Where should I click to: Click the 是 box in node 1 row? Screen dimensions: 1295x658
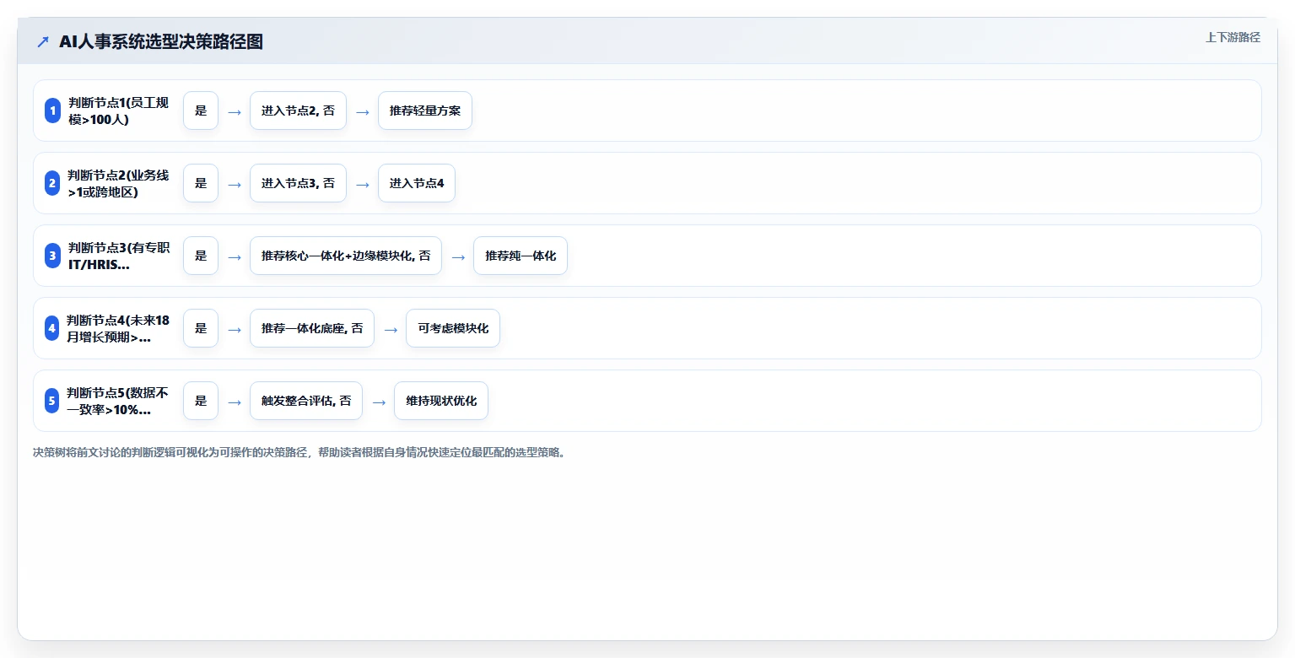pos(201,111)
